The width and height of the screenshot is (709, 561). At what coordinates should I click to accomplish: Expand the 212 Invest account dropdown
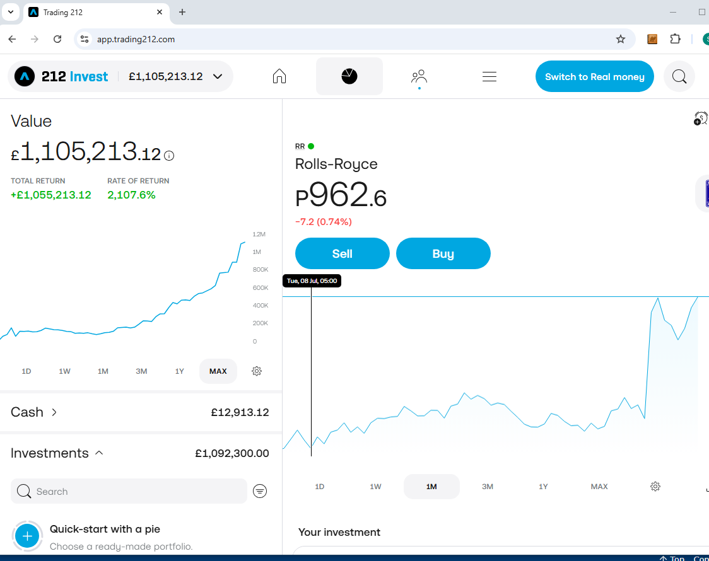tap(218, 77)
